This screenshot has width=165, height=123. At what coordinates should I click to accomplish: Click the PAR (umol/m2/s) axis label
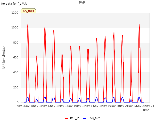pos(4,58)
